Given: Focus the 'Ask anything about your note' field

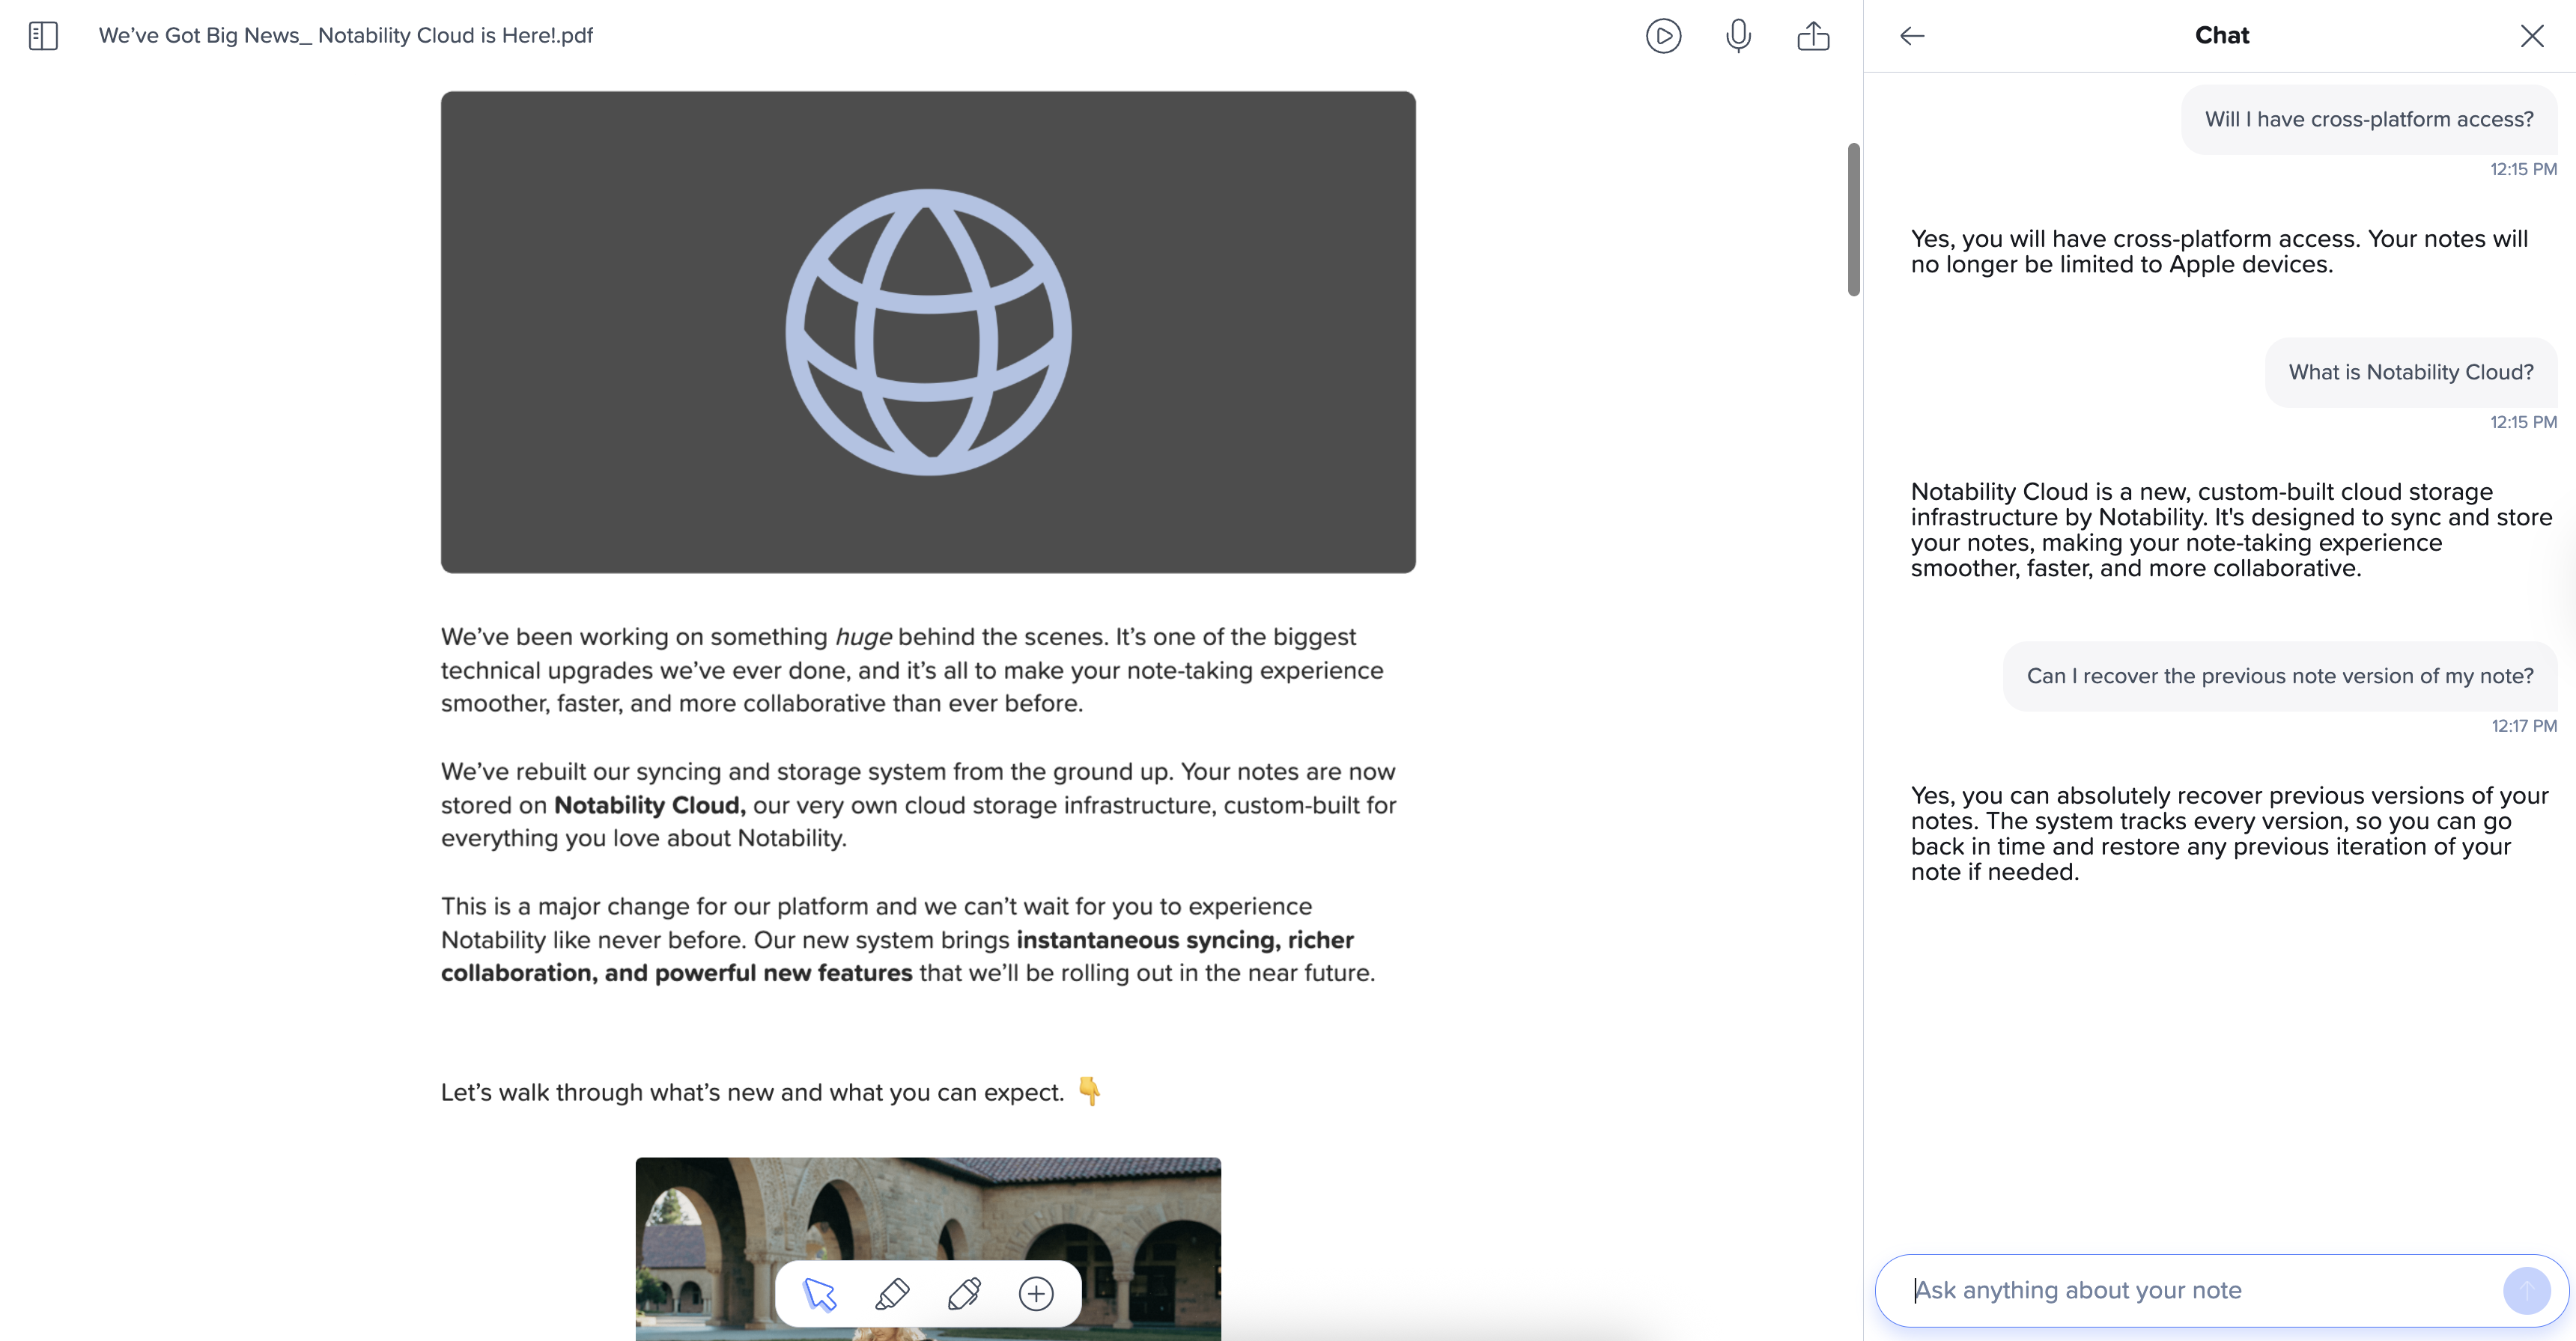Looking at the screenshot, I should tap(2200, 1290).
